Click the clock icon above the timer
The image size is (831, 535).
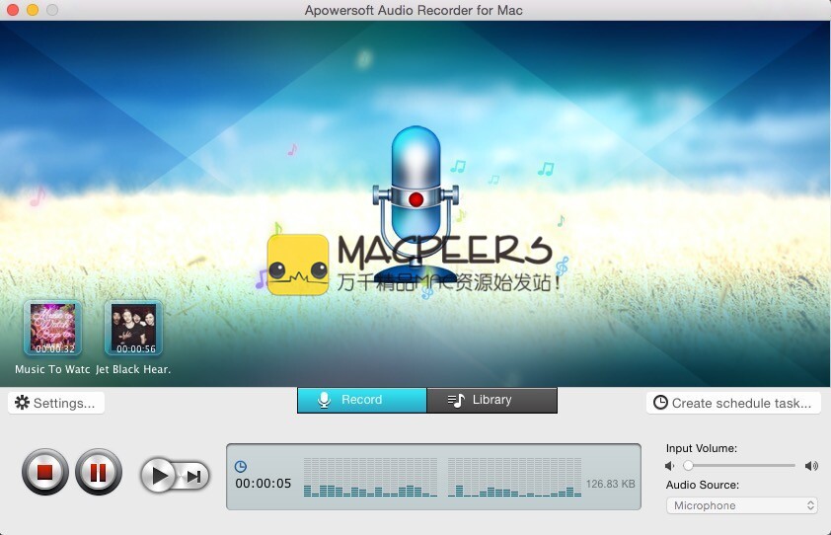point(241,467)
